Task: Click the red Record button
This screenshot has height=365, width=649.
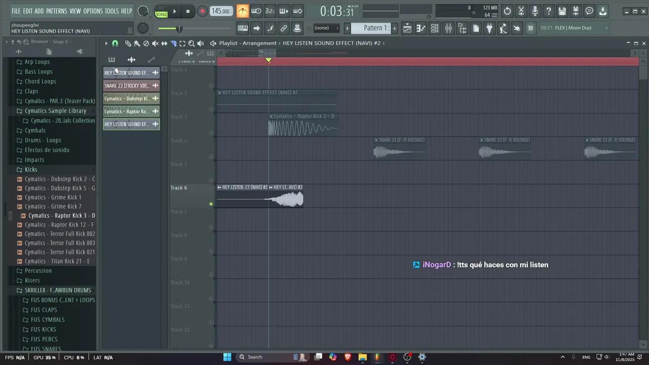Action: pos(202,11)
